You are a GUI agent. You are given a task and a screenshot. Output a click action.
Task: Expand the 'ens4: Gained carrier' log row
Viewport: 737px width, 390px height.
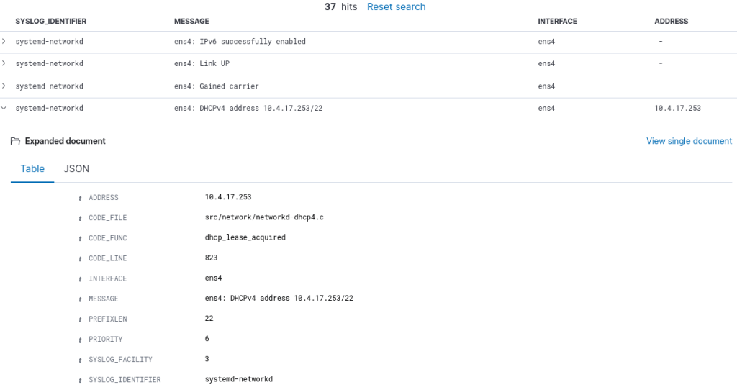point(4,86)
